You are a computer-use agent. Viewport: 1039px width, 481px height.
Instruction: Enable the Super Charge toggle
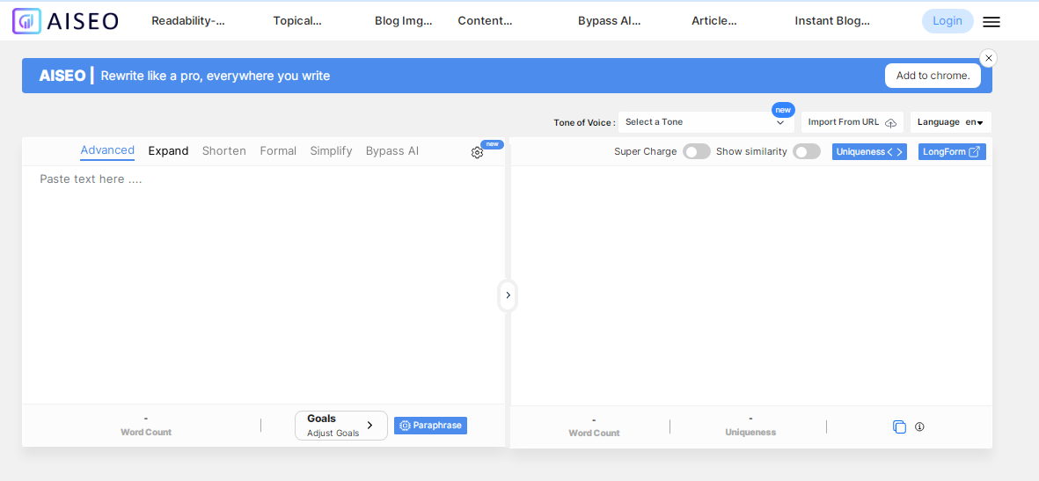(697, 152)
